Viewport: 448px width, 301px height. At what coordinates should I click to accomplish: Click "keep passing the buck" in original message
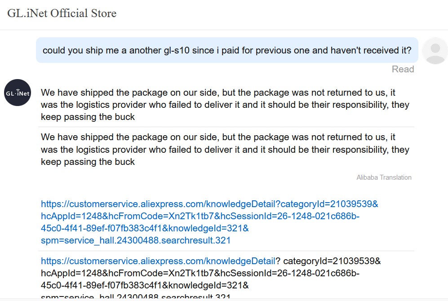point(88,117)
